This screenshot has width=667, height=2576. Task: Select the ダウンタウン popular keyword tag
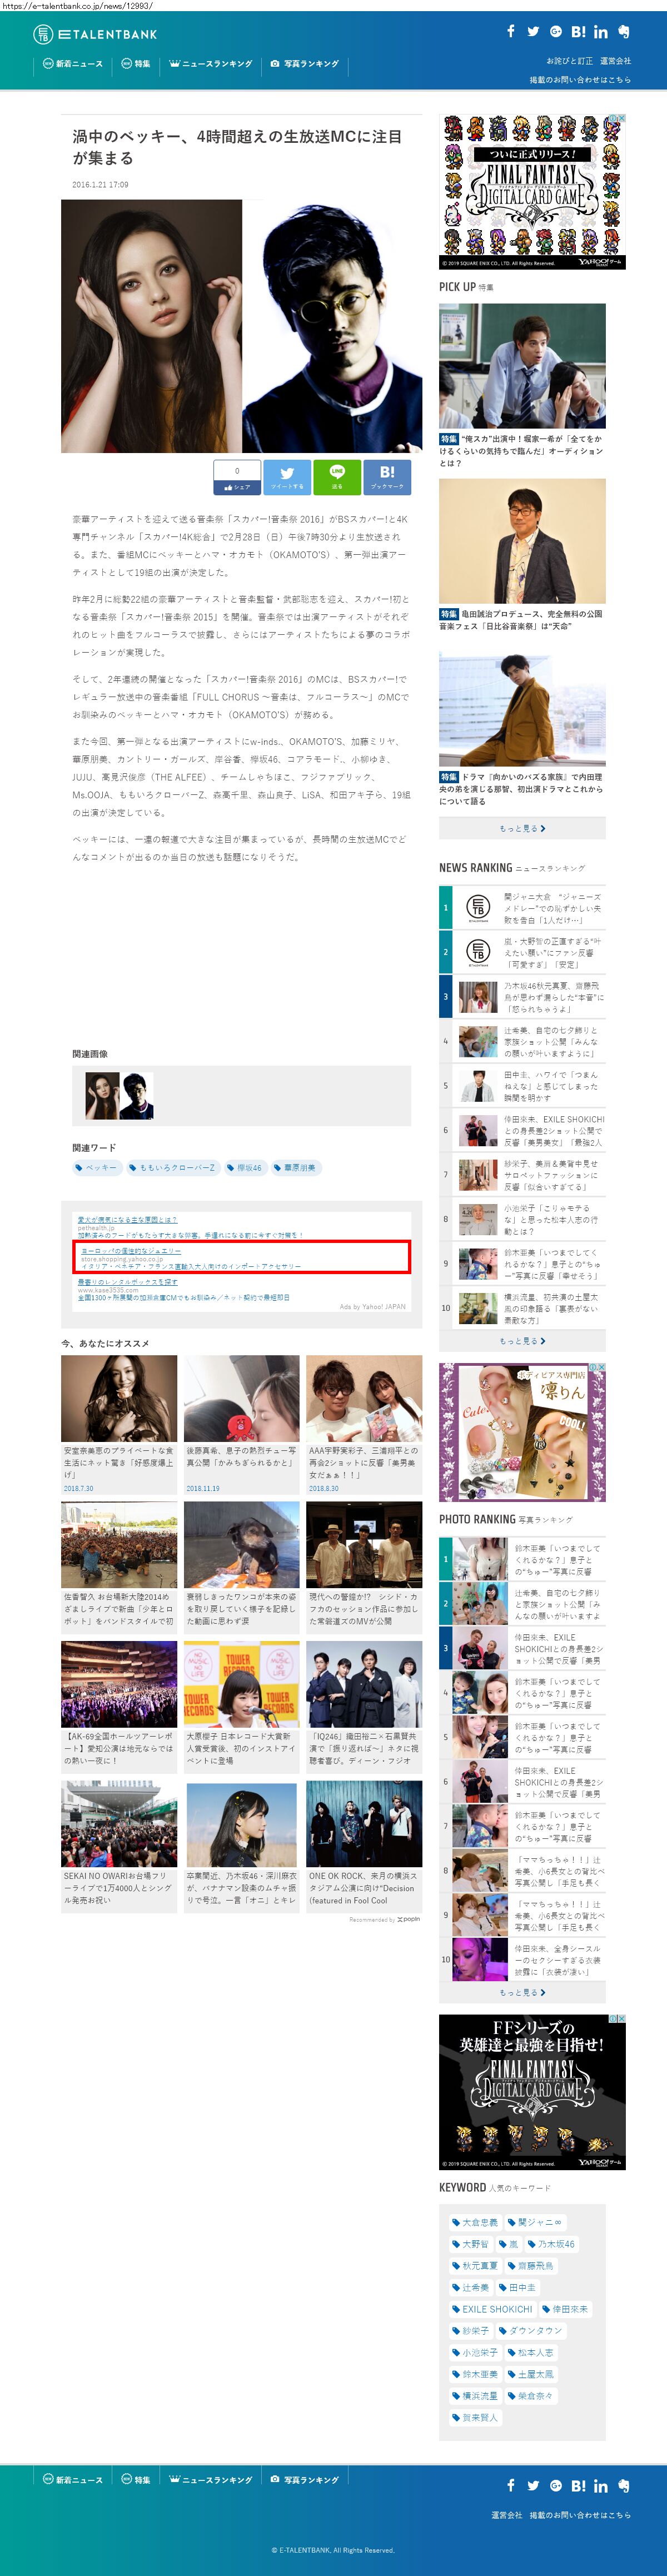click(531, 2331)
